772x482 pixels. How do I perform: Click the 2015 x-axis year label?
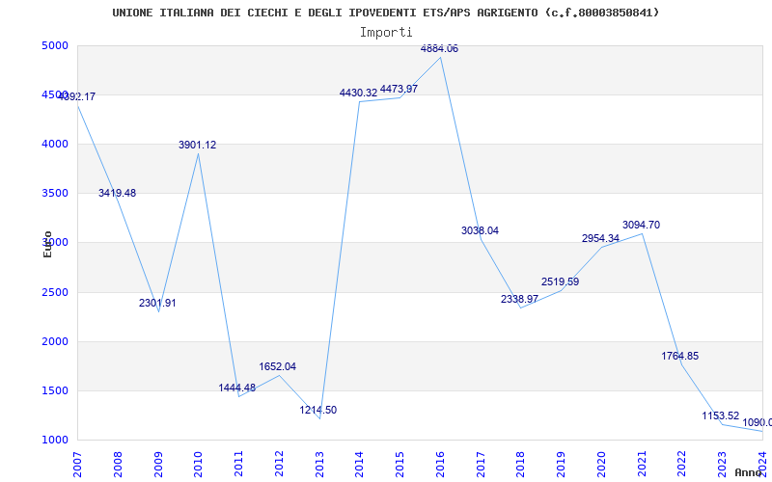(x=400, y=465)
